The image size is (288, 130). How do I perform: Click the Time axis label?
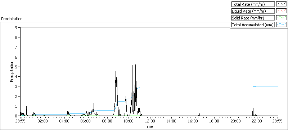coord(149,126)
